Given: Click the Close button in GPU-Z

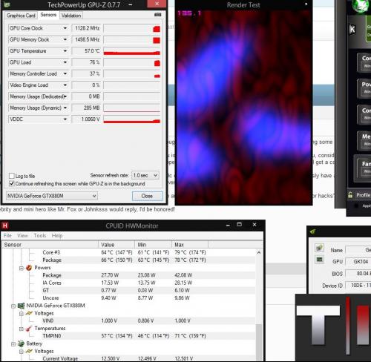Looking at the screenshot, I should (148, 196).
